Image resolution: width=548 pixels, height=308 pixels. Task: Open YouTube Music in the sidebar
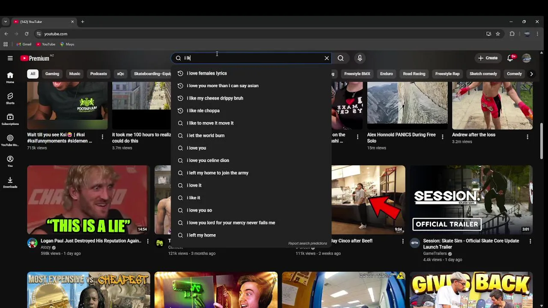(10, 140)
